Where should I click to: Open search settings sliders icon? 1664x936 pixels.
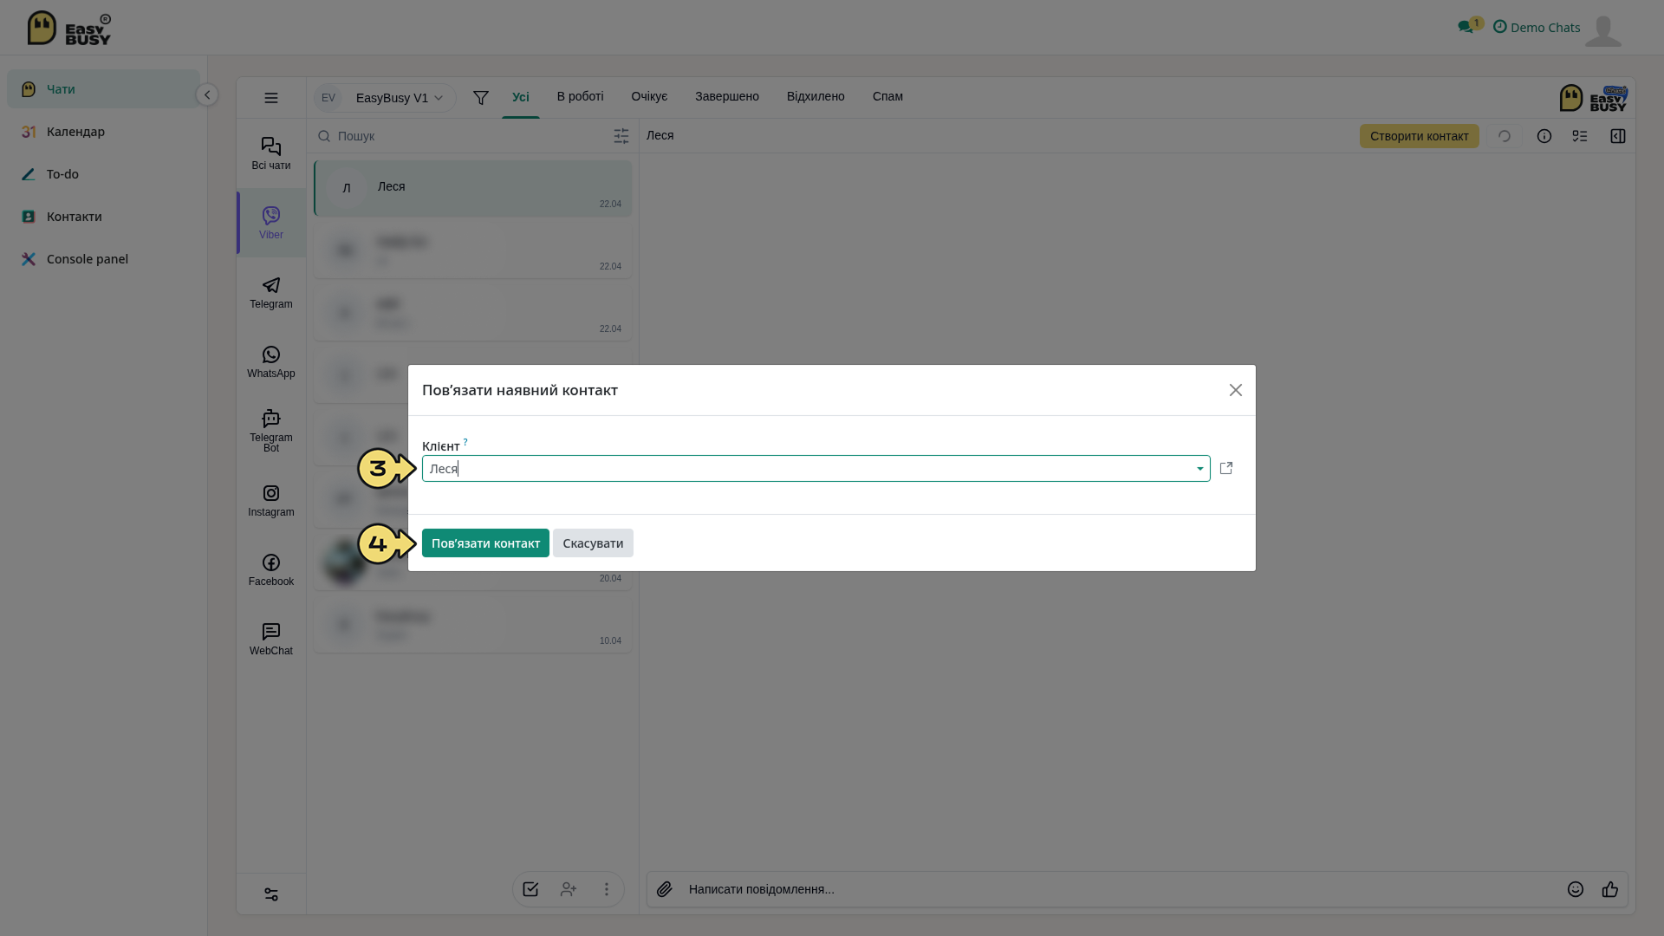[621, 136]
